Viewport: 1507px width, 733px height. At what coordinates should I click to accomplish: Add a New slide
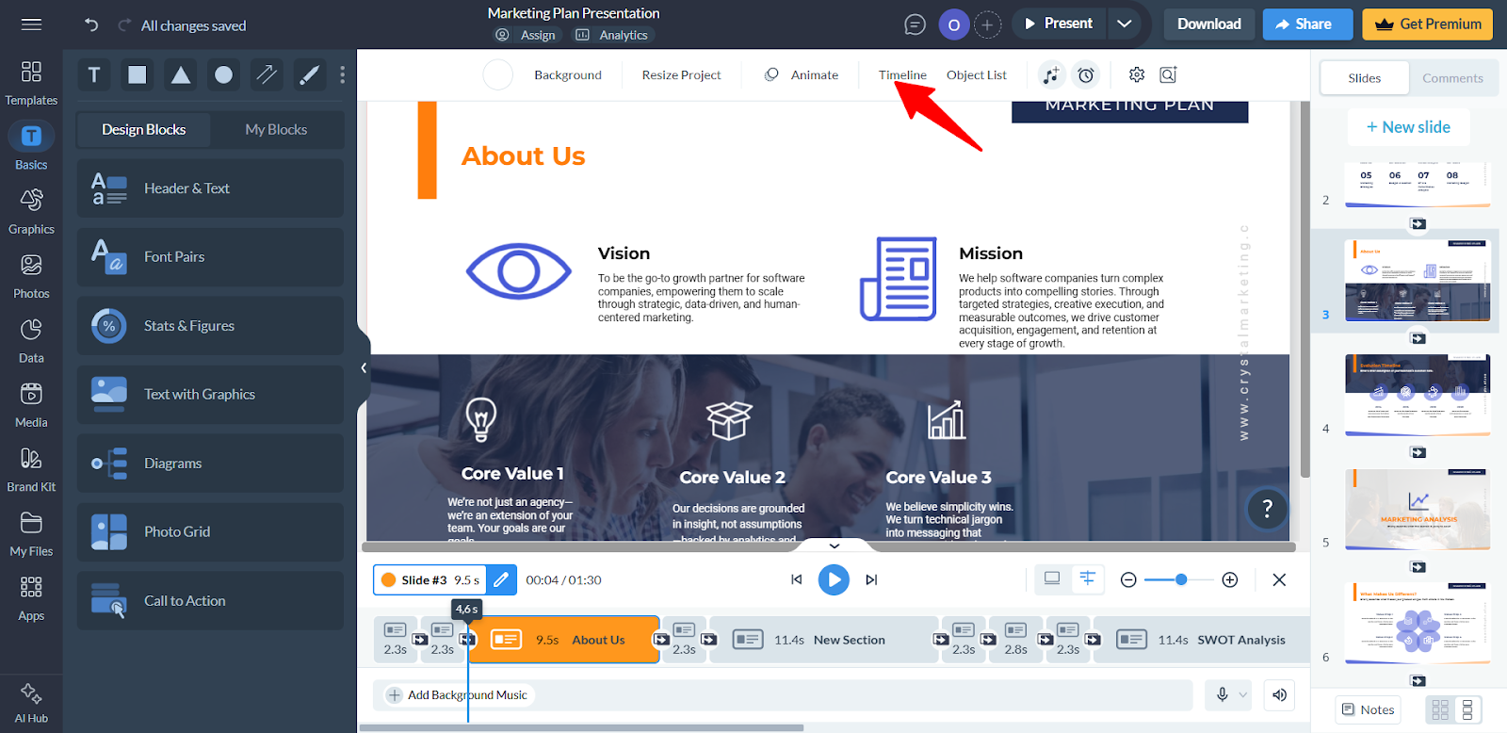(1408, 127)
